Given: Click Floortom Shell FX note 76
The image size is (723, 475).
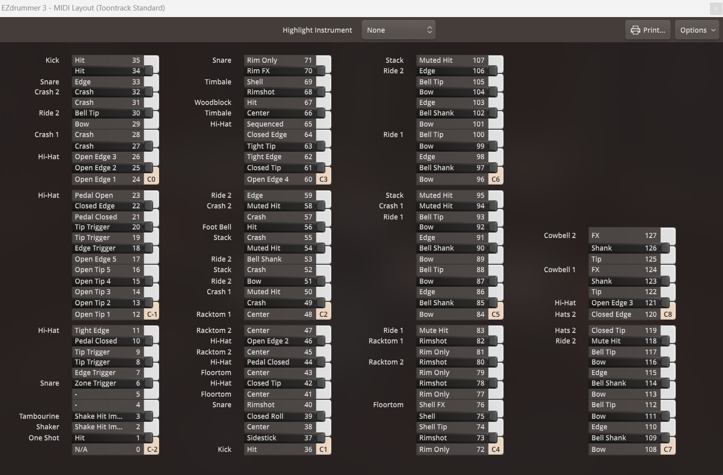Looking at the screenshot, I should 452,405.
